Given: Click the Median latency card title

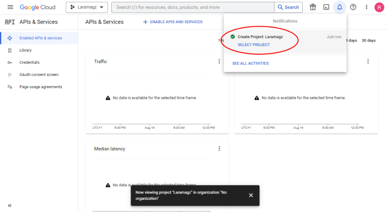Looking at the screenshot, I should pyautogui.click(x=110, y=149).
